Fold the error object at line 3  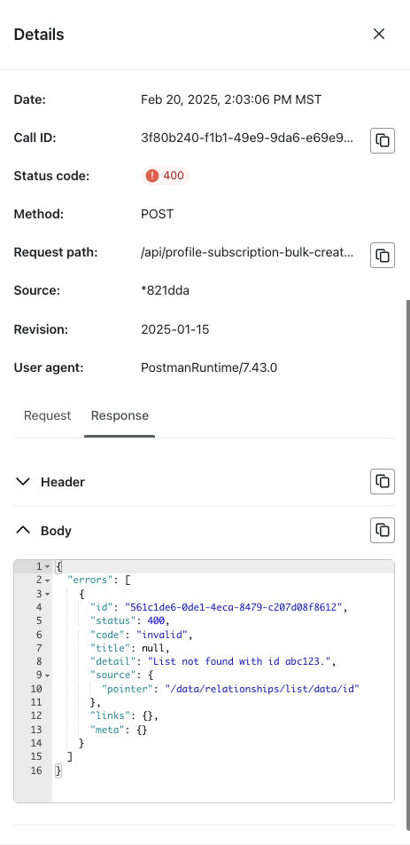point(47,594)
